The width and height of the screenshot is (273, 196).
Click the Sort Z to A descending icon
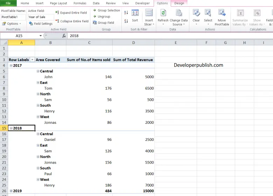[x=126, y=21]
